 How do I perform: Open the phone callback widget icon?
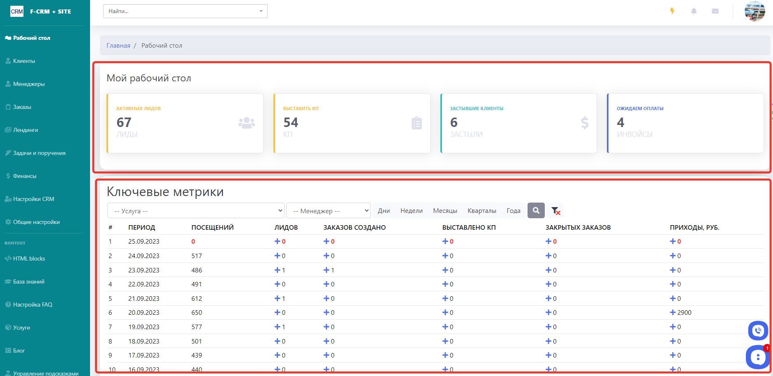click(x=758, y=330)
